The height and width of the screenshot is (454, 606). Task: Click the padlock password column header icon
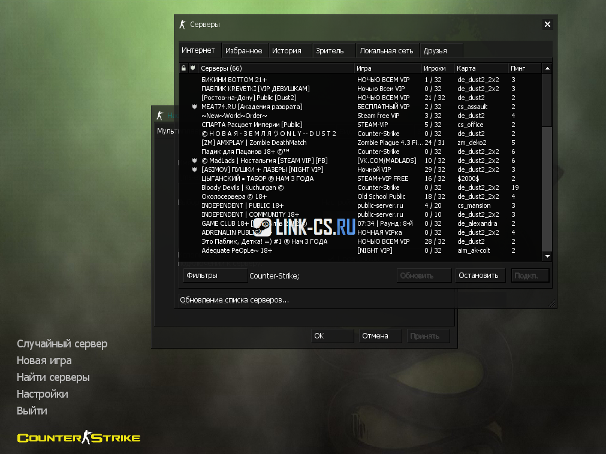[184, 68]
